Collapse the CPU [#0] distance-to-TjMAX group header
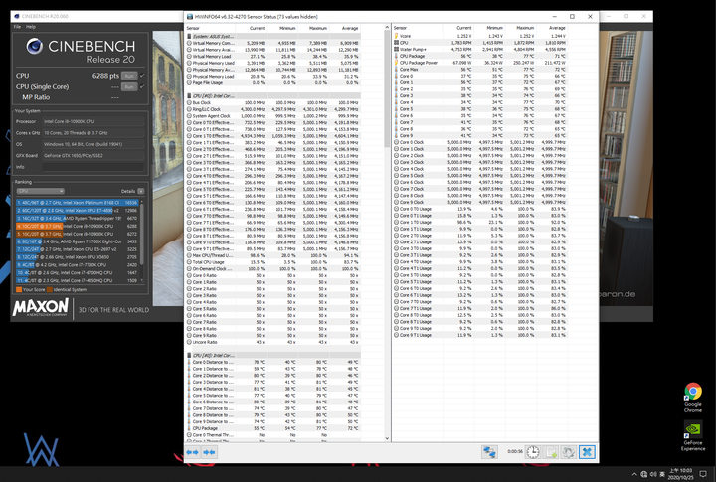The height and width of the screenshot is (482, 716). [274, 355]
